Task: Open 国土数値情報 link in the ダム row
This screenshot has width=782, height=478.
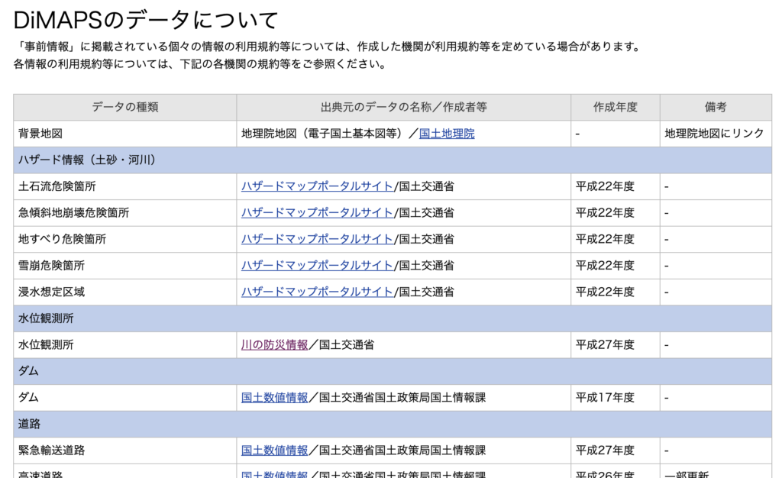Action: (274, 398)
